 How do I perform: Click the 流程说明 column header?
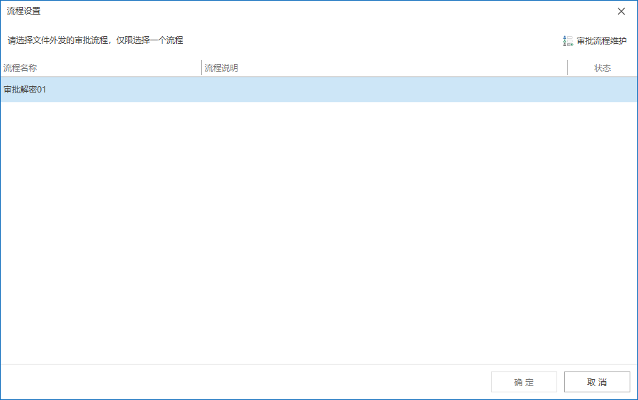pyautogui.click(x=384, y=68)
